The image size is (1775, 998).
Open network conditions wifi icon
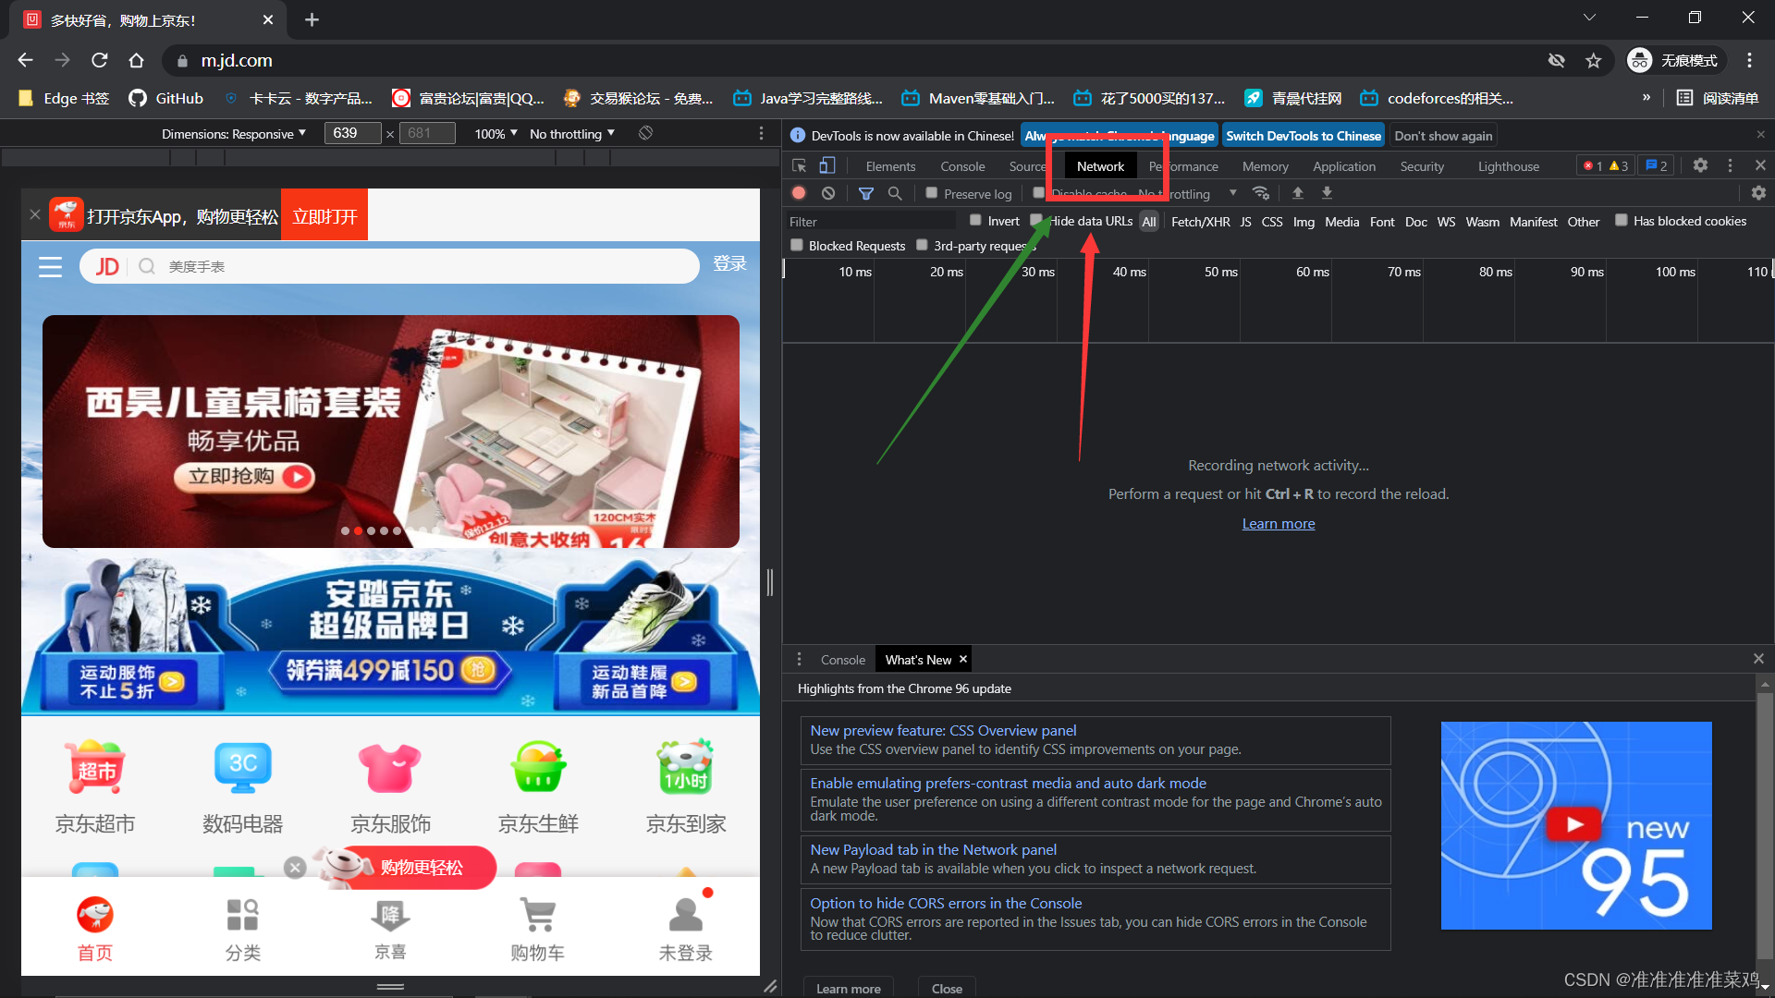pyautogui.click(x=1261, y=193)
